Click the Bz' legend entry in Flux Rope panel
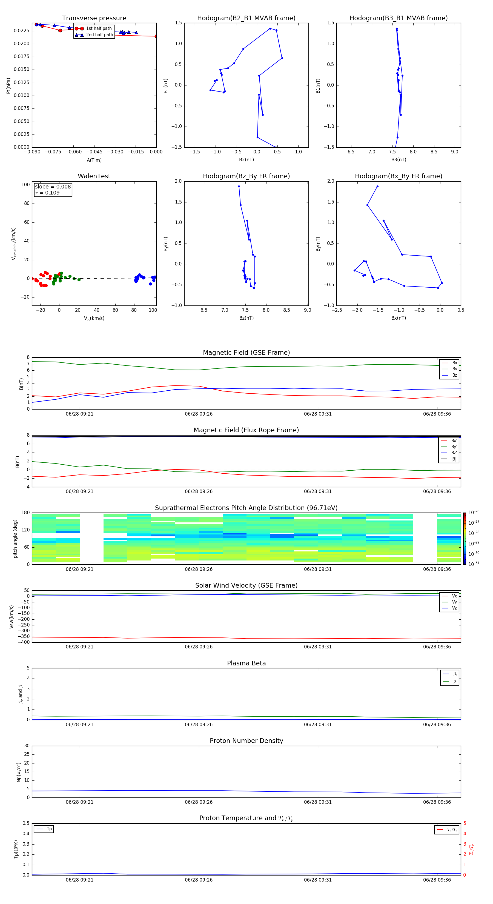The height and width of the screenshot is (904, 493). click(x=449, y=453)
